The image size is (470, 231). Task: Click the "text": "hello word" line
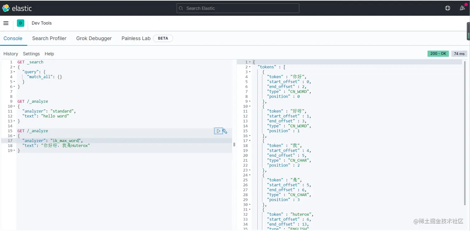tap(45, 116)
